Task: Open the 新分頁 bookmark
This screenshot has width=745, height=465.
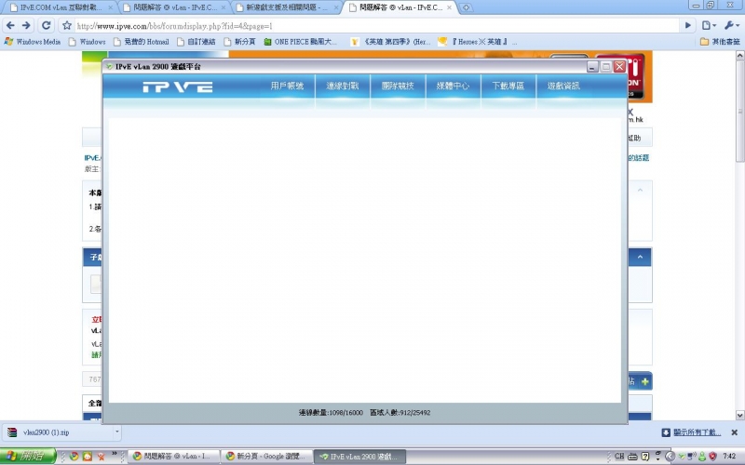Action: (240, 42)
